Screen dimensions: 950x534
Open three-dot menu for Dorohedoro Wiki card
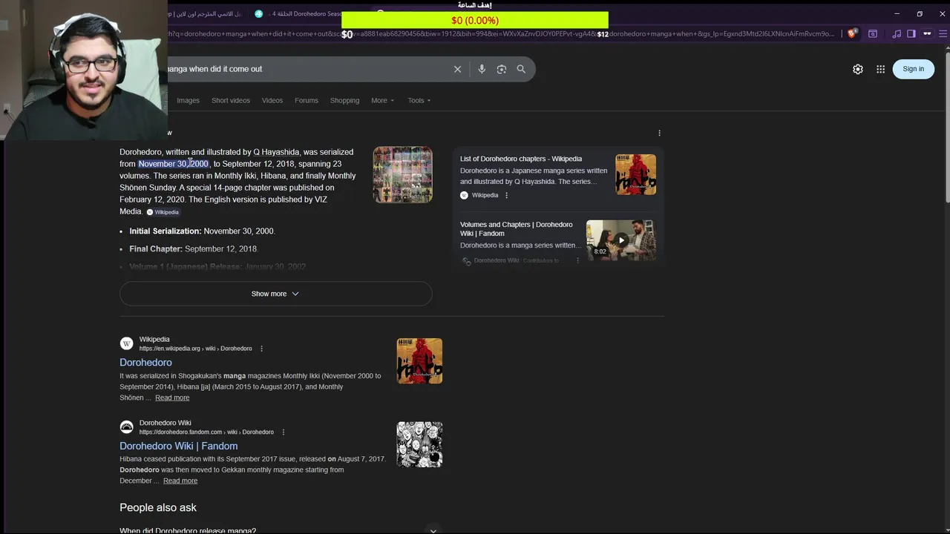(577, 260)
